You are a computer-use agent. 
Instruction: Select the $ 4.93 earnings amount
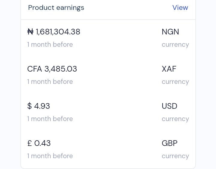point(39,106)
